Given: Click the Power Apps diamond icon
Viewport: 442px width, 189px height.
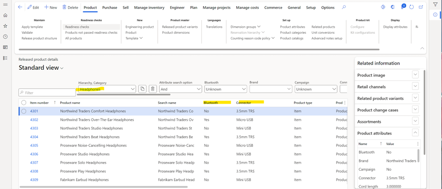Looking at the screenshot, I should tap(383, 7).
